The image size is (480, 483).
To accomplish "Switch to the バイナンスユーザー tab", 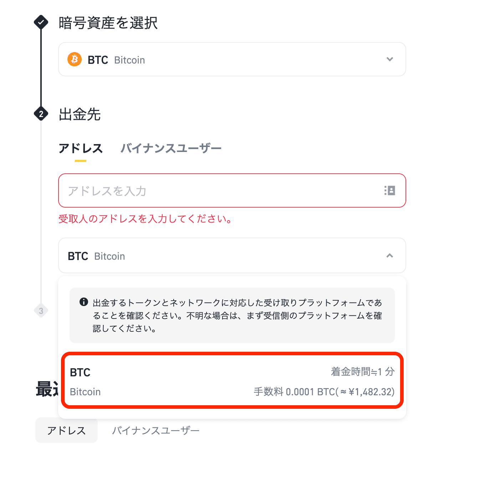I will [x=171, y=148].
